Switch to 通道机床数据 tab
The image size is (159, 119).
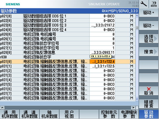(29, 114)
